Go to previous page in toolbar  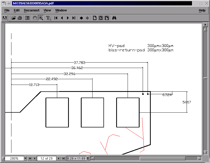point(62,18)
